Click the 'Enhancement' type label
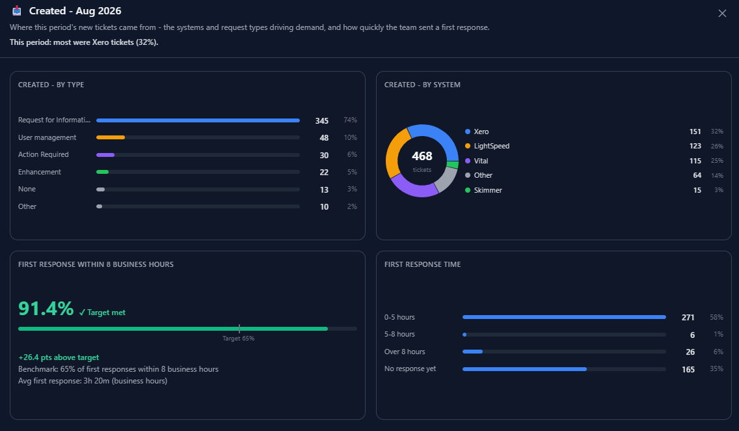The width and height of the screenshot is (739, 431). 40,172
